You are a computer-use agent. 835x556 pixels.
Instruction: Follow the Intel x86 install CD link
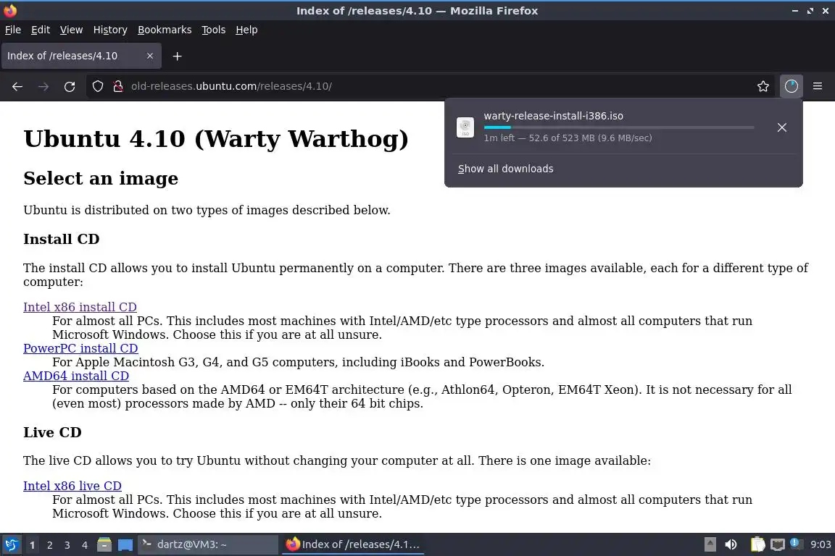80,307
